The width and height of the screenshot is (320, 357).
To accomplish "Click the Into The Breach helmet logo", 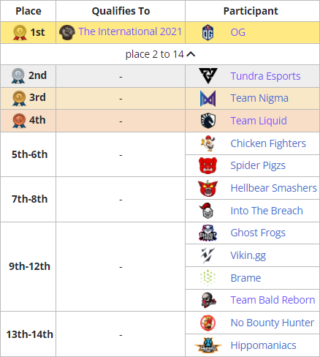I will (207, 211).
